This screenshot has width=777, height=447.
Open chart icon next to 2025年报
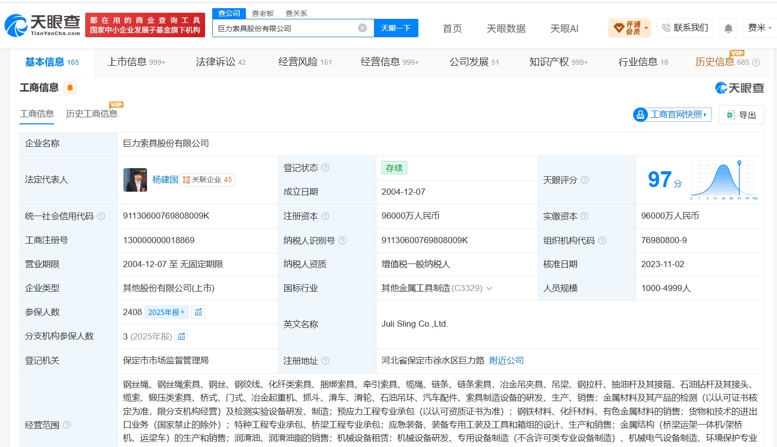(198, 312)
